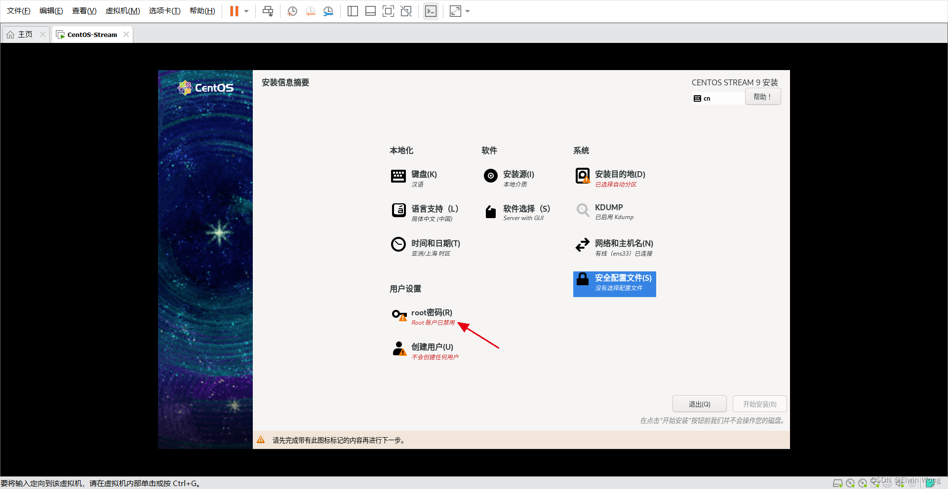Open 时间和日期(T) clock settings

(x=426, y=247)
